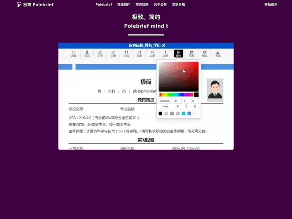Select the cyan preset color swatch
This screenshot has width=292, height=219.
pyautogui.click(x=183, y=114)
